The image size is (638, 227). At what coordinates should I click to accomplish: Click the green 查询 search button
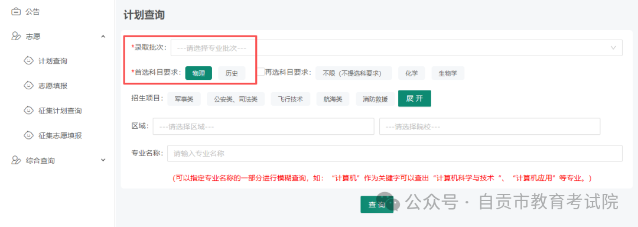coord(377,205)
